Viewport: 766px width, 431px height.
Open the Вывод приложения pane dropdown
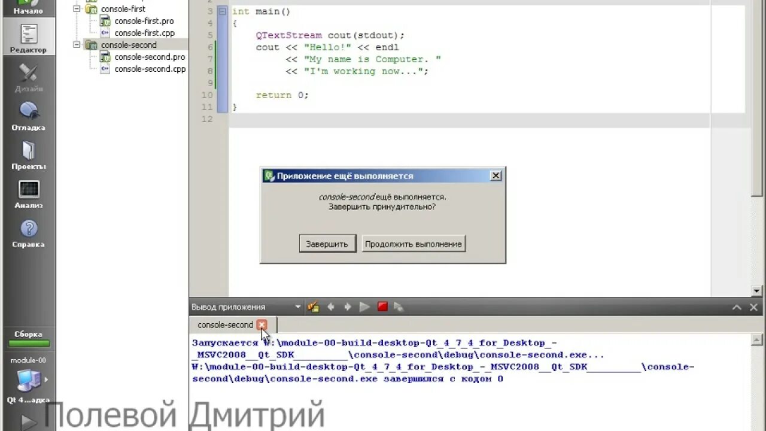point(298,306)
